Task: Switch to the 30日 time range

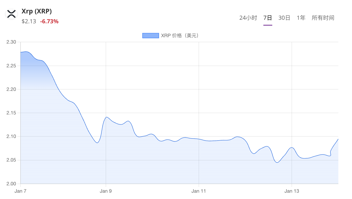Action: click(x=284, y=18)
